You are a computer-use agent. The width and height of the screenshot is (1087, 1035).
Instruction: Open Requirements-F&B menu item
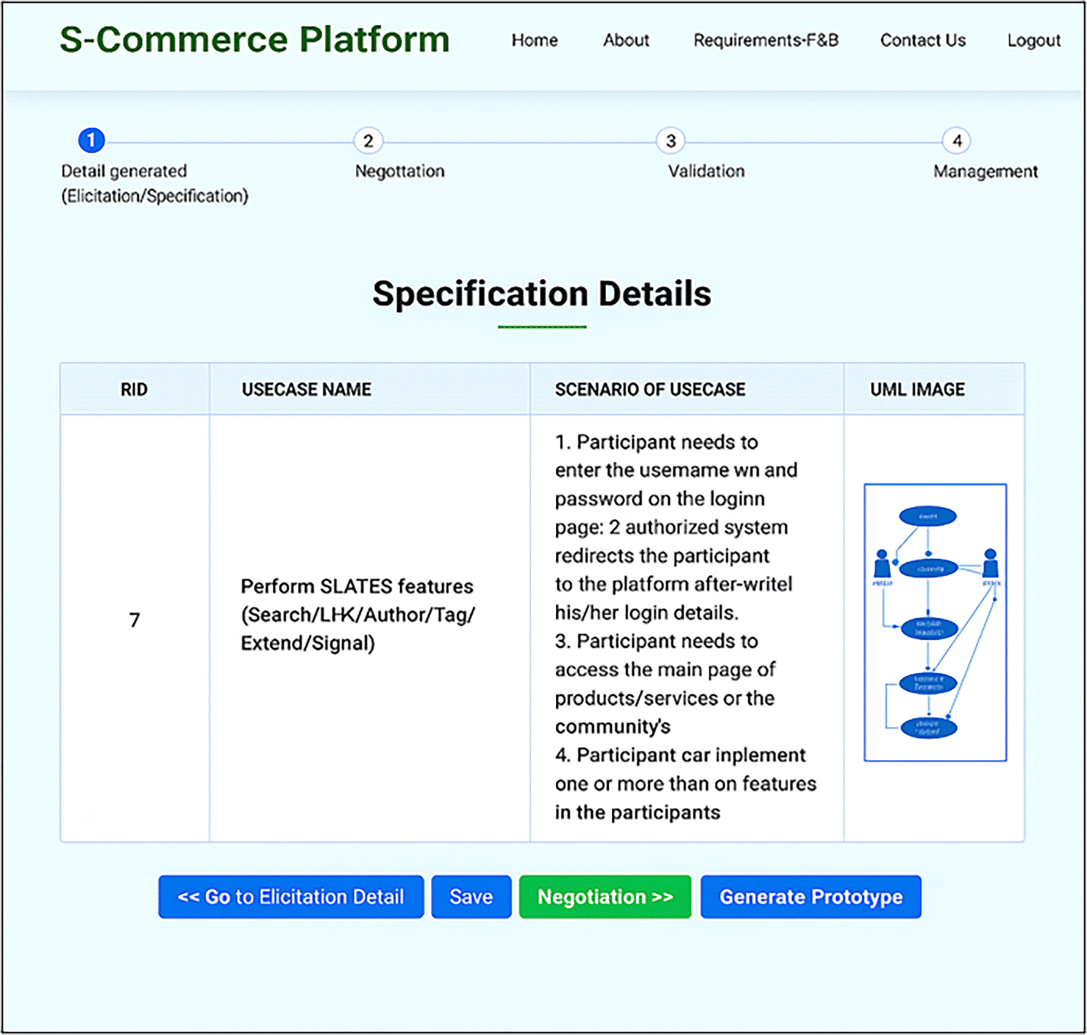click(765, 41)
